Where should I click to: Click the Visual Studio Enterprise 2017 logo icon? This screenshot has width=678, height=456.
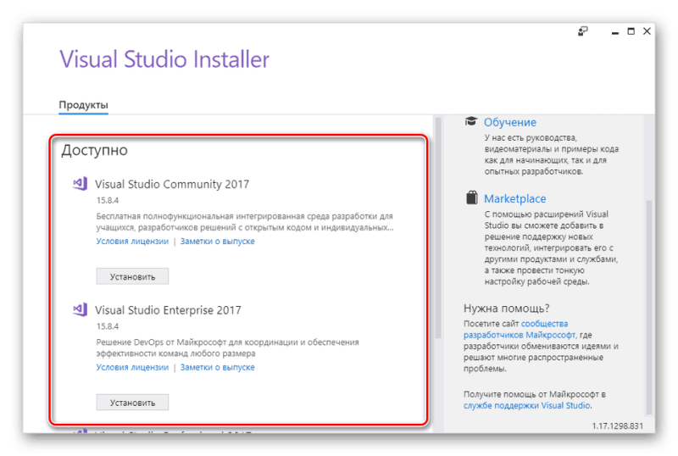tap(80, 309)
